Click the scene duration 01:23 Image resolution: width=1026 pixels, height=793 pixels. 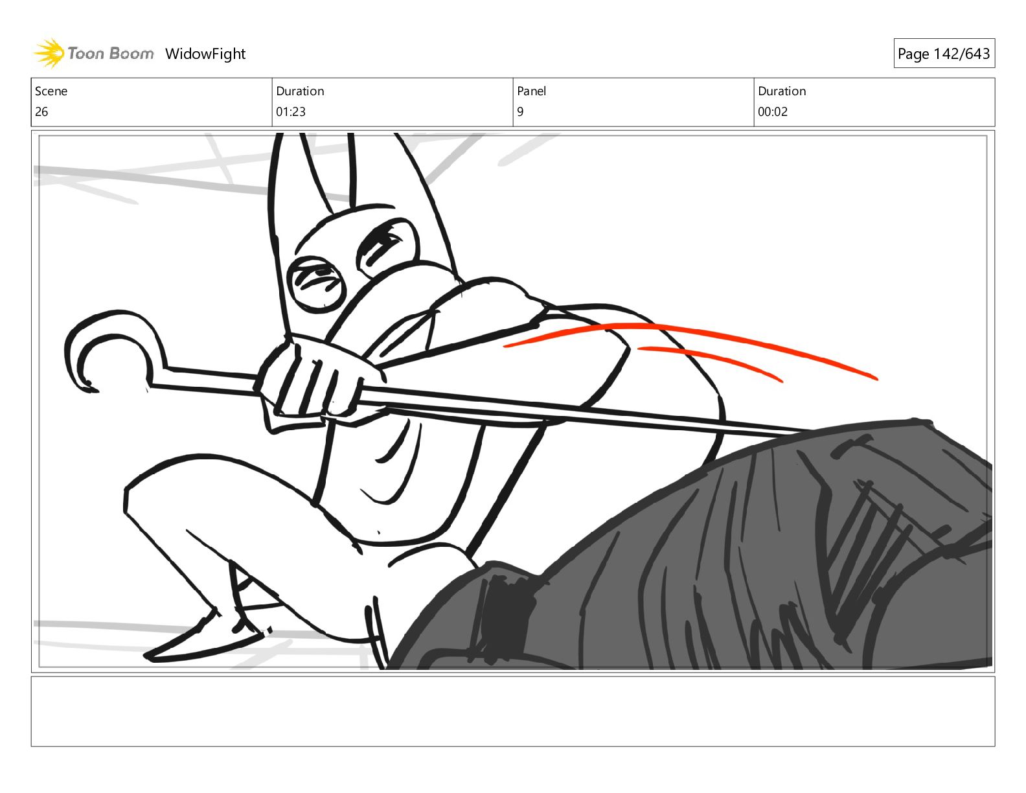point(291,111)
